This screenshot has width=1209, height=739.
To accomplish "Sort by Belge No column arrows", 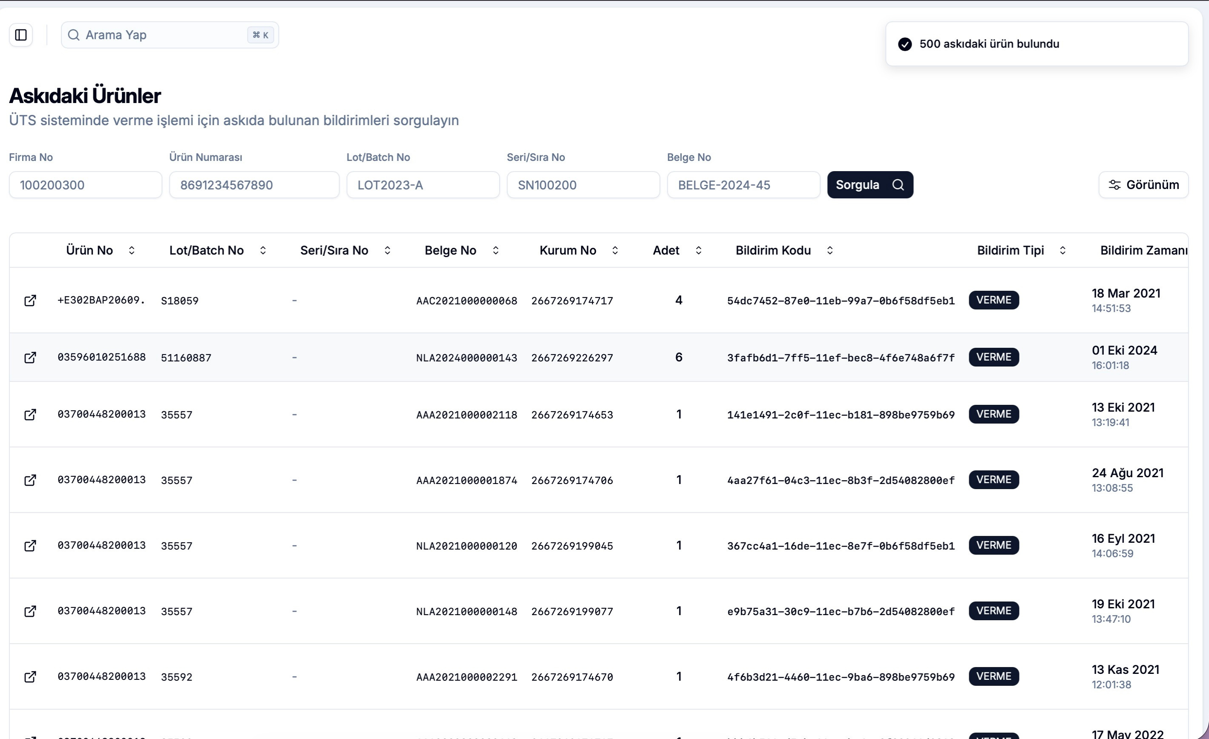I will (x=495, y=250).
